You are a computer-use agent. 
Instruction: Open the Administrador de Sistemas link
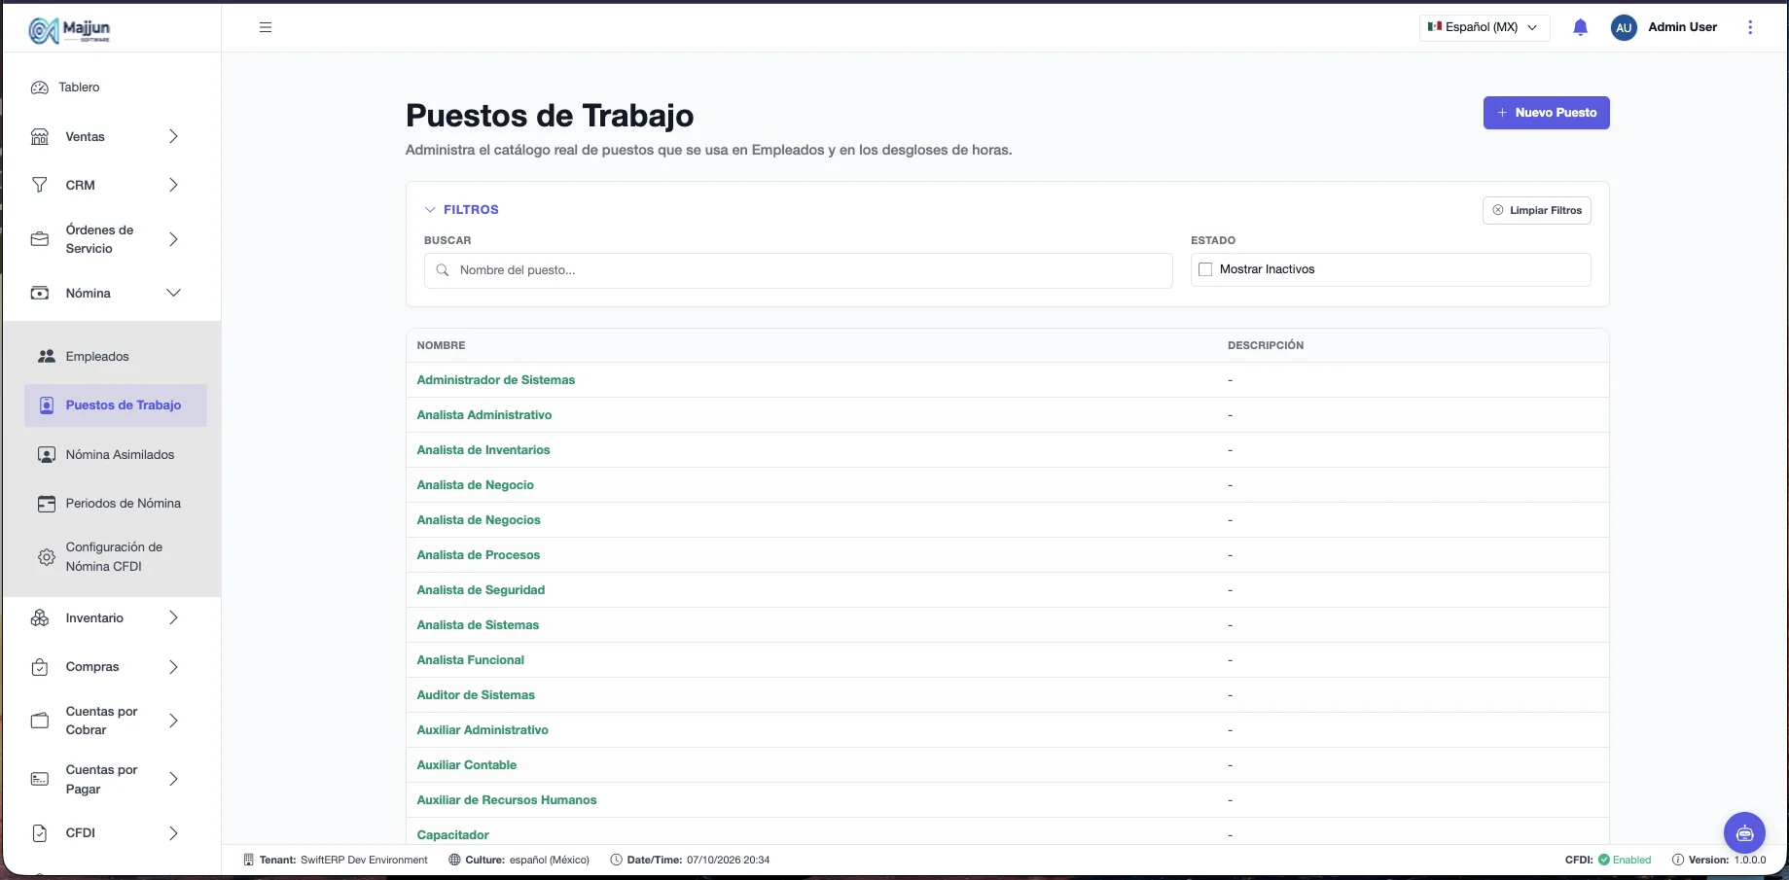click(496, 380)
